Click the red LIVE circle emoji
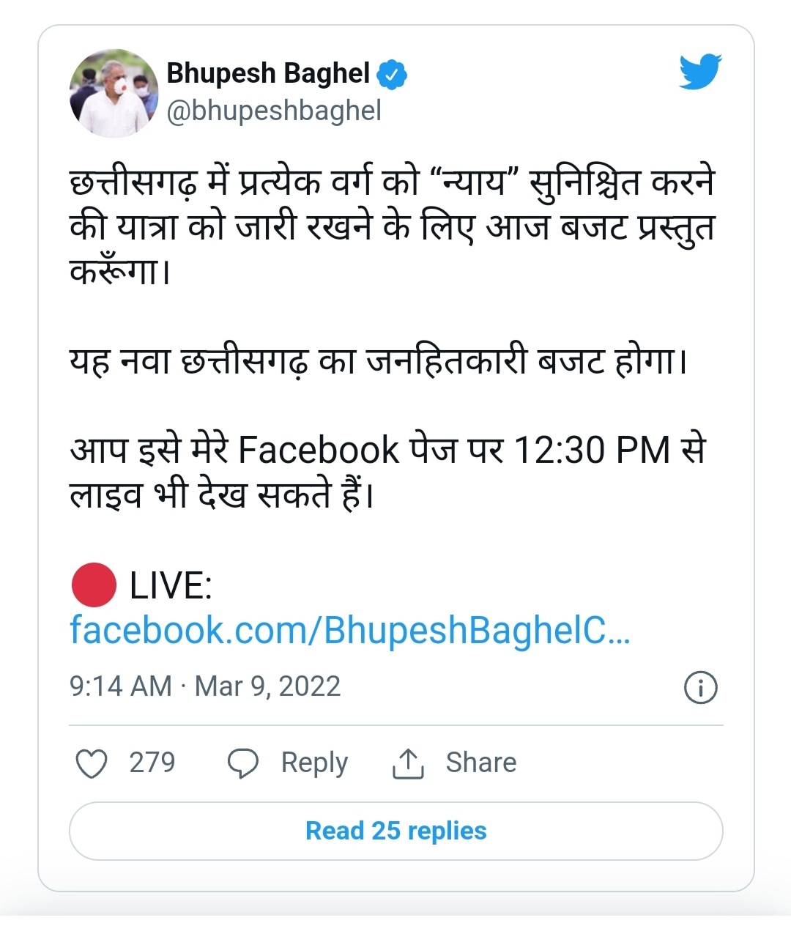Viewport: 791px width, 934px height. tap(94, 585)
